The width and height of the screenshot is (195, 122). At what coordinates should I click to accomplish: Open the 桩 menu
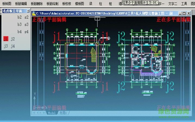click(x=110, y=4)
